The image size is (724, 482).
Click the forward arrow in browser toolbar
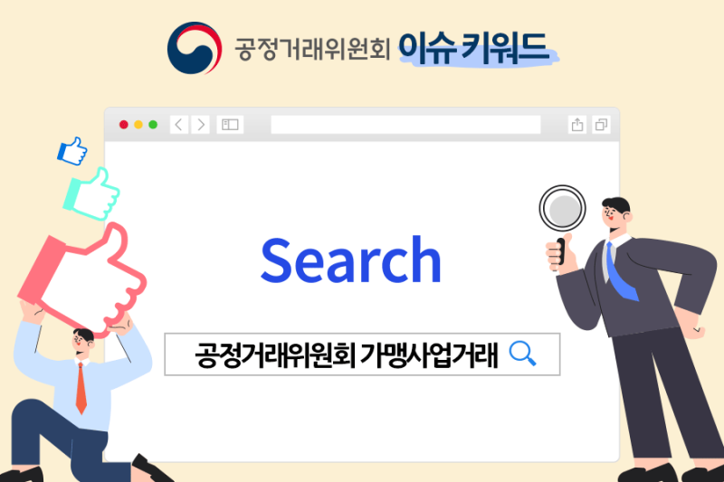coord(200,125)
